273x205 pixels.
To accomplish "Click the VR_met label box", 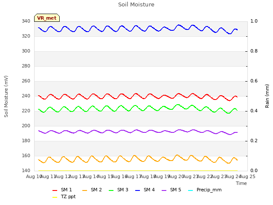I will (47, 18).
